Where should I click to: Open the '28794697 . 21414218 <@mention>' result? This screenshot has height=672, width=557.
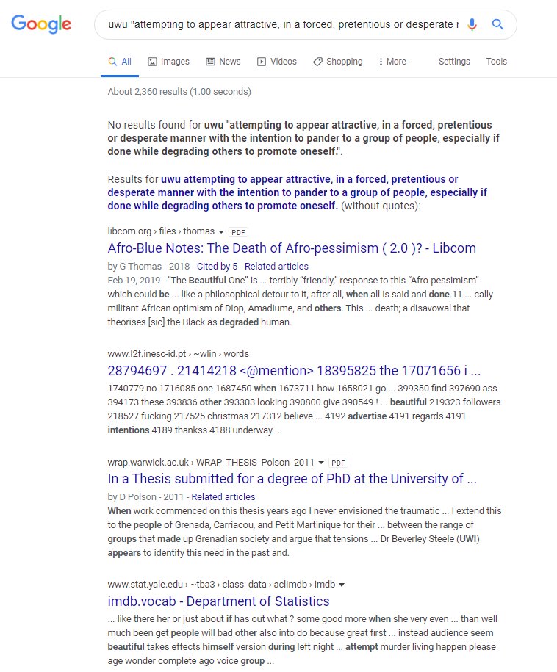coord(294,371)
